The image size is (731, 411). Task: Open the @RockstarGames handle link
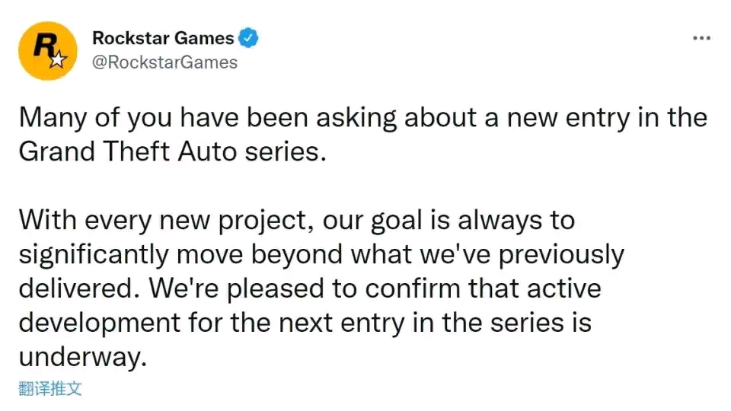(x=165, y=62)
